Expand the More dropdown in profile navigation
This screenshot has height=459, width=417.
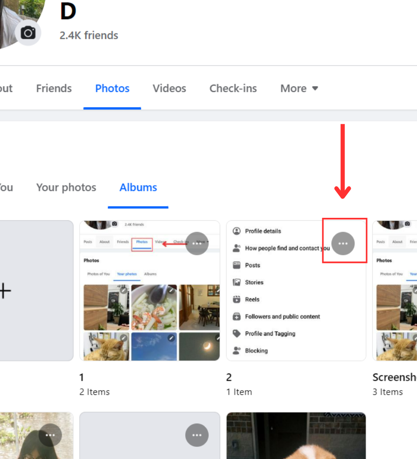[x=299, y=88]
